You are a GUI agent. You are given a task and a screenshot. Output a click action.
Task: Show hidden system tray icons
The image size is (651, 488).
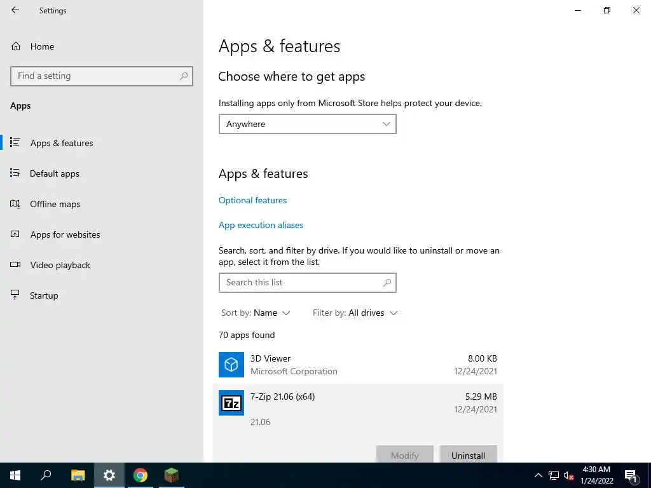coord(538,475)
